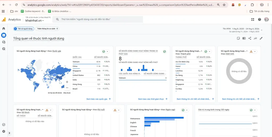Open the Admin settings gear icon
Image resolution: width=272 pixels, height=137 pixels.
[x=4, y=131]
